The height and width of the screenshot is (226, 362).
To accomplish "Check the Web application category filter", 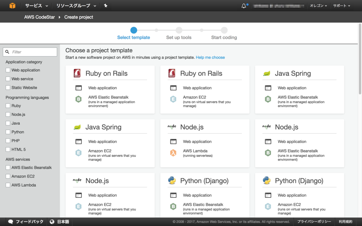I will (x=8, y=70).
